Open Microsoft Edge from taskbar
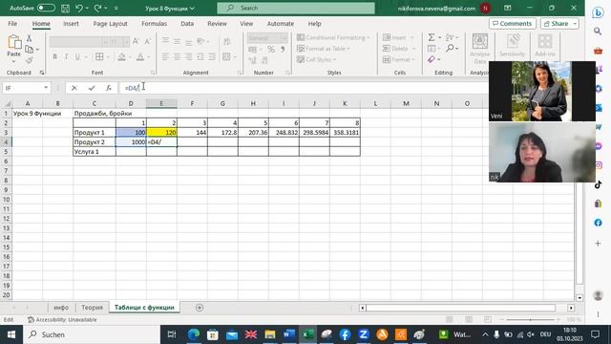611x344 pixels. [x=194, y=334]
